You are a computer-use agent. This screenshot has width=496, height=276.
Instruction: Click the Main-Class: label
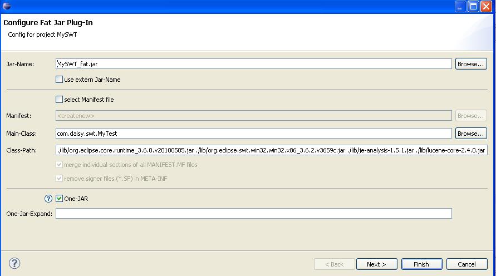[22, 134]
